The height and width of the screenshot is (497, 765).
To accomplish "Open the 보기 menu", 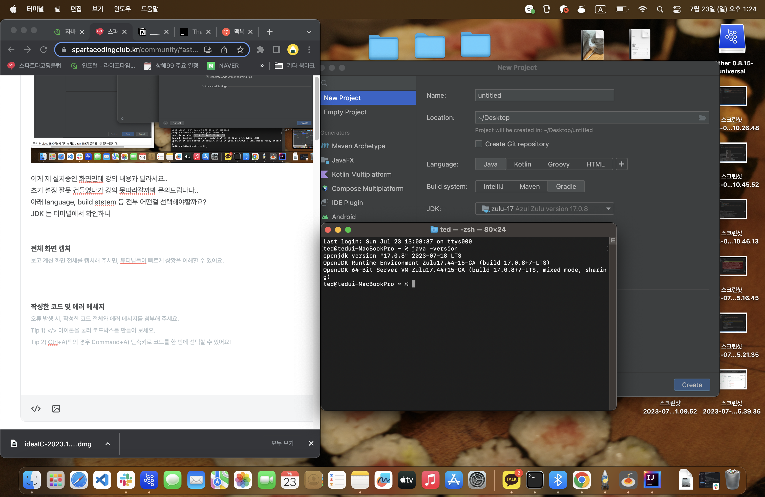I will point(98,9).
